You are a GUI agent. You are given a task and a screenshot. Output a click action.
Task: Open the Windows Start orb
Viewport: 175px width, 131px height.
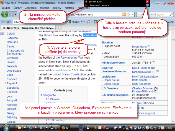[6, 128]
